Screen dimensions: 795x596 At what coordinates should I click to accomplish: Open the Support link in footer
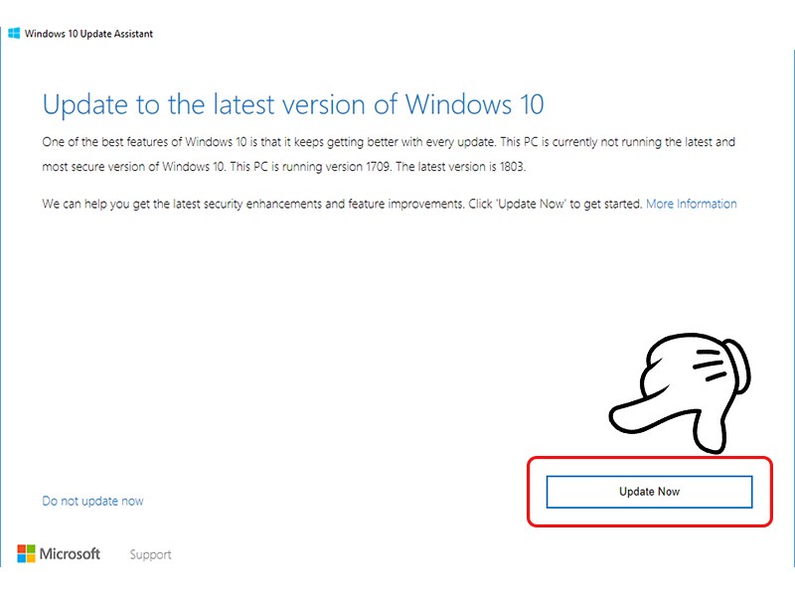point(151,554)
